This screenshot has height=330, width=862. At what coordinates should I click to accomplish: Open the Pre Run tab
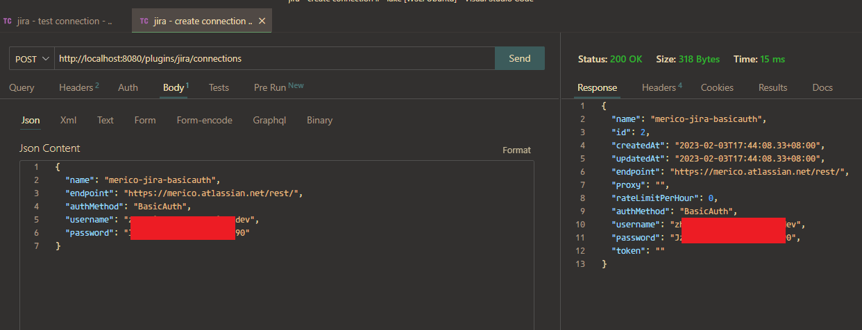click(x=278, y=87)
